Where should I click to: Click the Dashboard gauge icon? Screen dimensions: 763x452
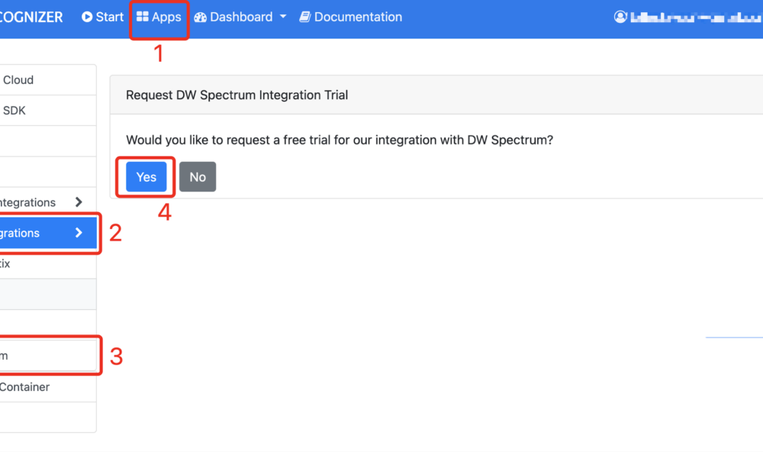tap(200, 18)
